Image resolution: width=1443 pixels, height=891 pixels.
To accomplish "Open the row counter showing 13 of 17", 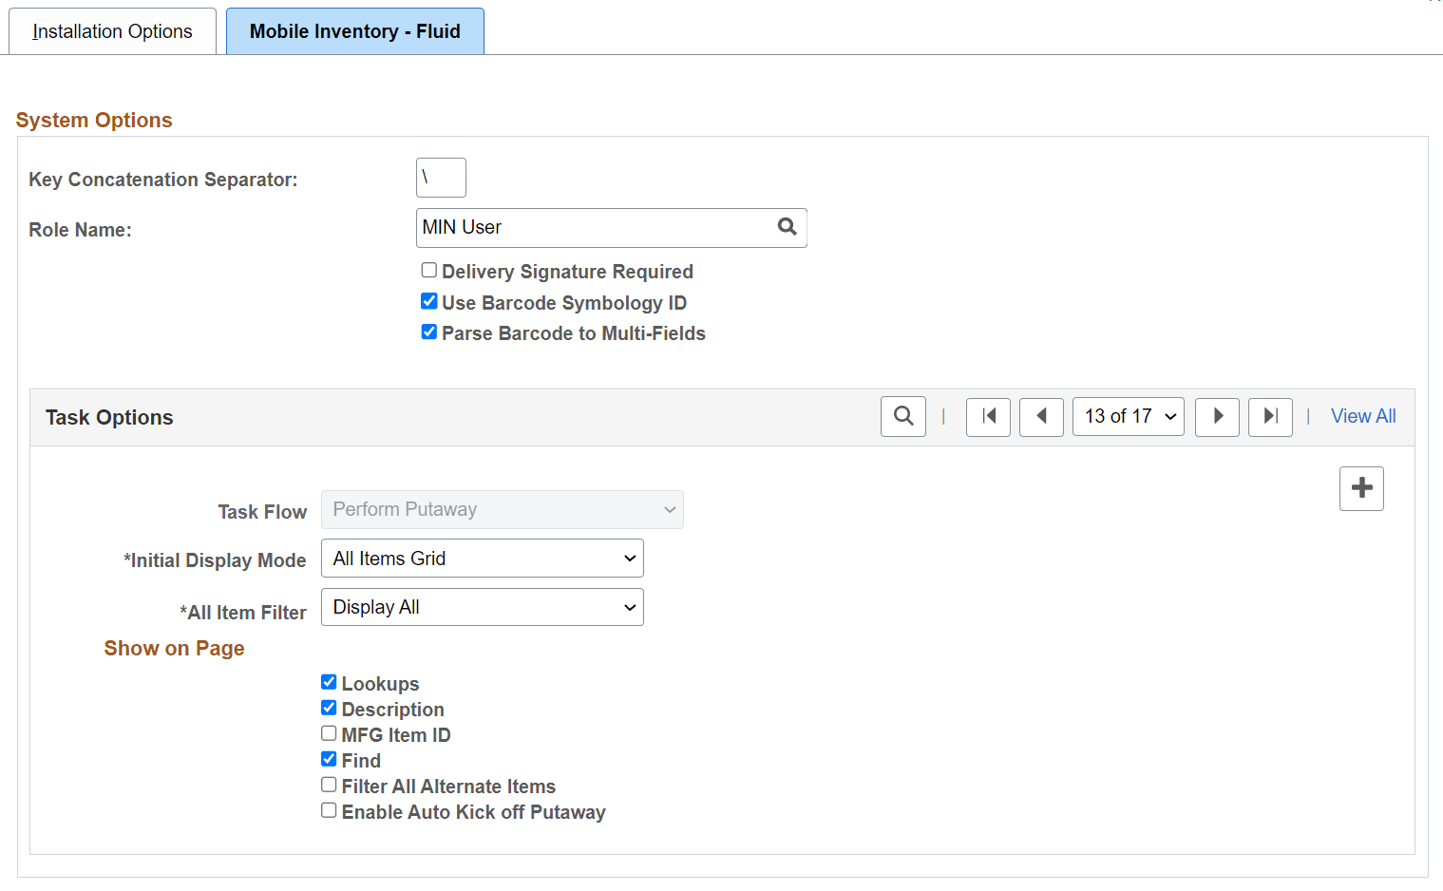I will coord(1128,416).
